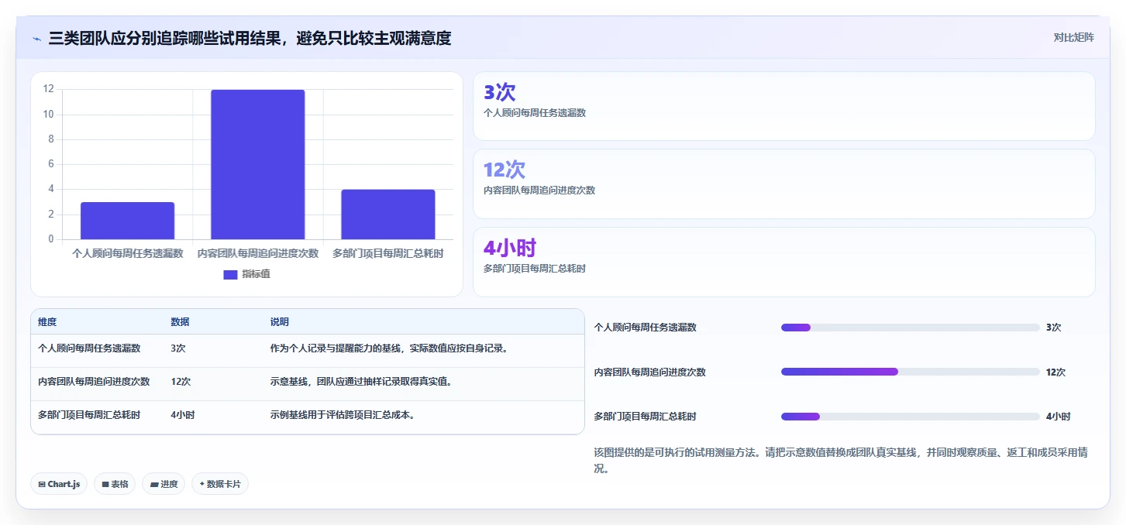Click the lightning icon before the title

36,38
